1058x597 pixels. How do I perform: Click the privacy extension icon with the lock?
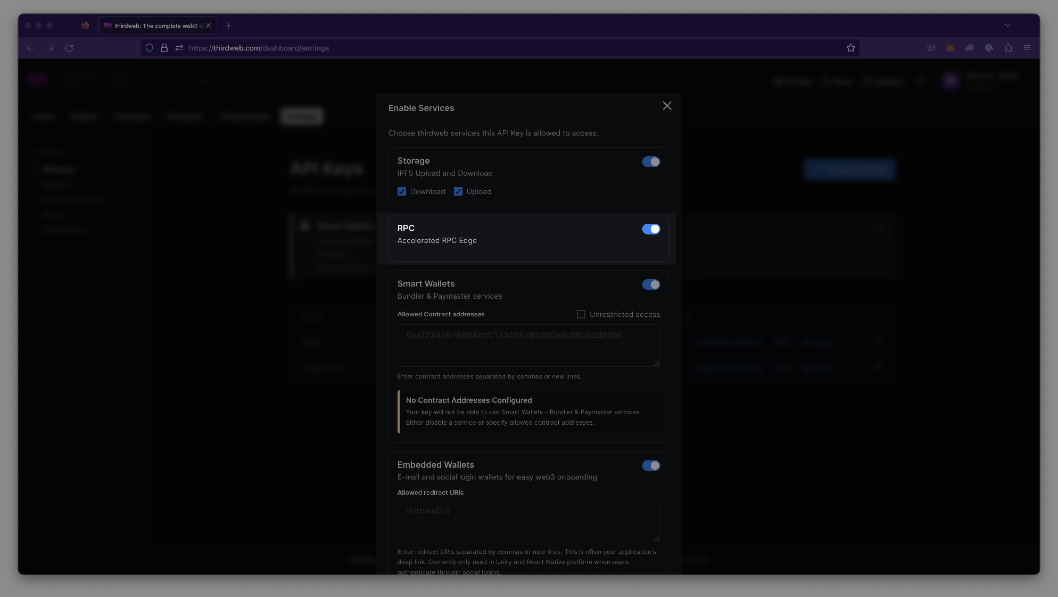pyautogui.click(x=989, y=48)
